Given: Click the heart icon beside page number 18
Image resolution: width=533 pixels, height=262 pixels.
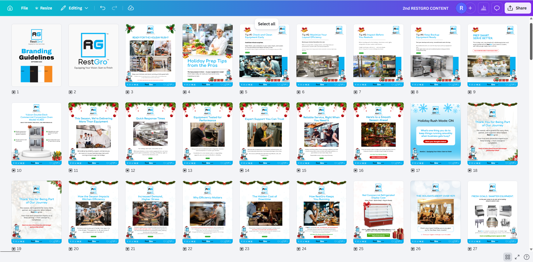Looking at the screenshot, I should point(470,170).
